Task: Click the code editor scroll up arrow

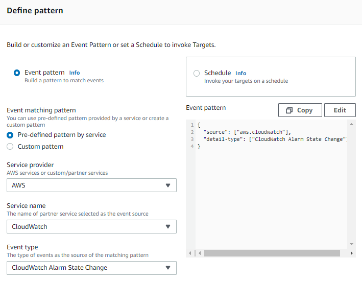Action: (x=351, y=125)
